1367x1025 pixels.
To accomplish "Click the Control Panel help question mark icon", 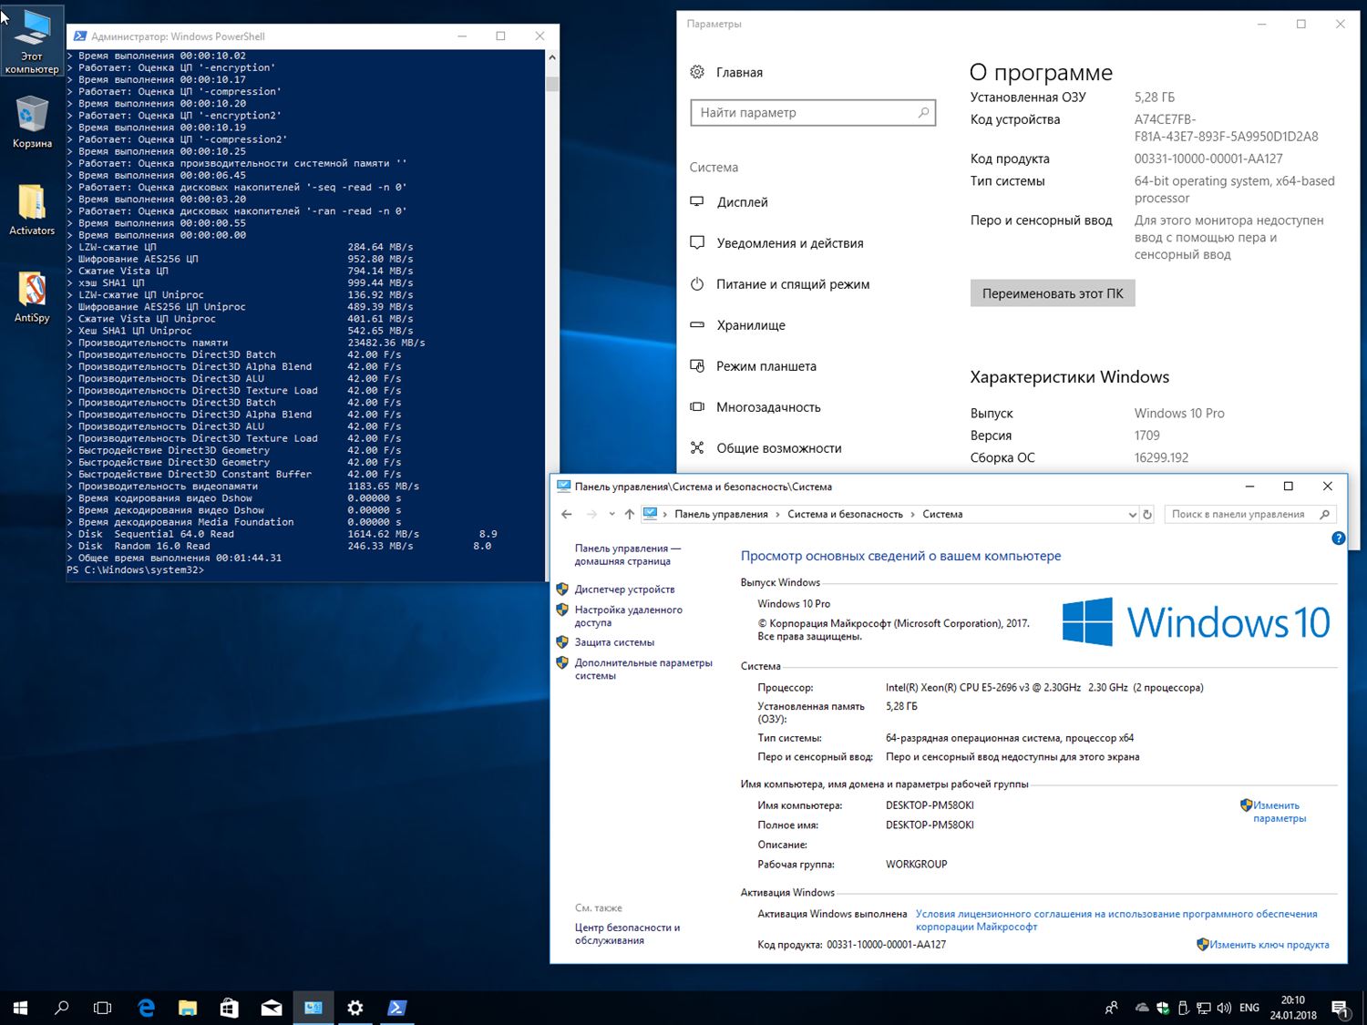I will coord(1338,538).
